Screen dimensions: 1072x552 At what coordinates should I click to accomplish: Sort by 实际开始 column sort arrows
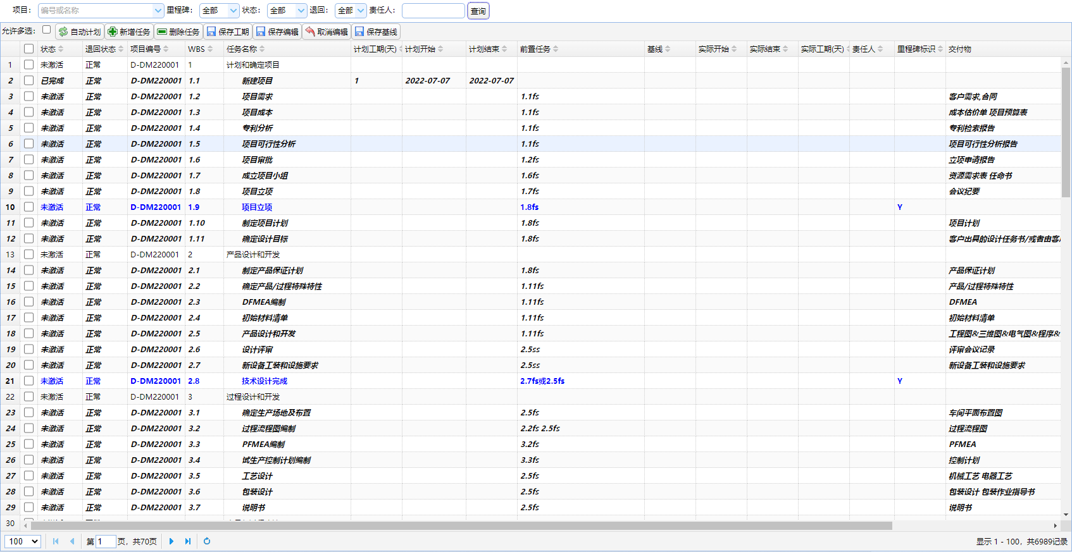tap(734, 49)
